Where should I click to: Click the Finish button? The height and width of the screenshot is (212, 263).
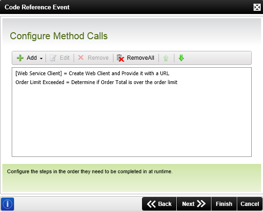coord(224,204)
